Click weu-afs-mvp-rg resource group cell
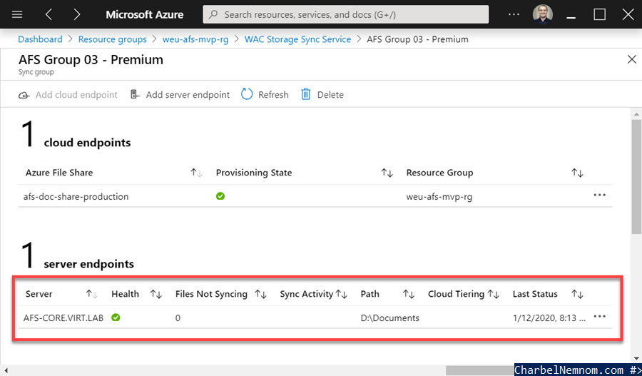The image size is (642, 376). point(439,197)
